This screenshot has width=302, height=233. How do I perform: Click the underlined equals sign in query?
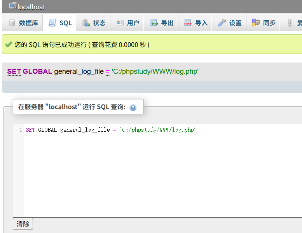(x=108, y=71)
